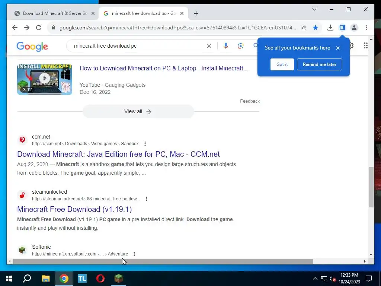
Task: Click the browser forward arrow
Action: tap(27, 28)
